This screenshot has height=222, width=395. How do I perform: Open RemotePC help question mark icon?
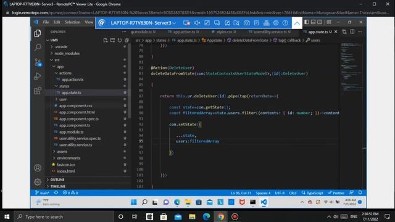pyautogui.click(x=285, y=23)
